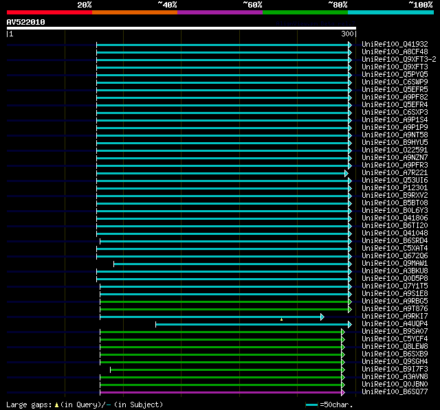Select the UniRef100_Q8LEW8 label
Screen dimensions: 440x410
click(x=395, y=347)
